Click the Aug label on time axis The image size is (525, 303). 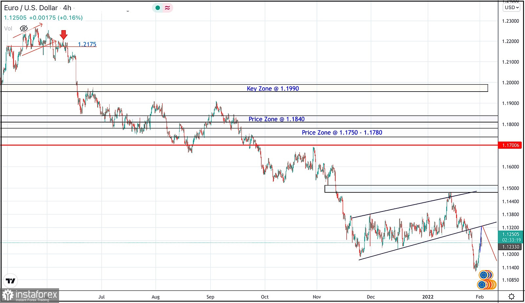[x=156, y=297]
